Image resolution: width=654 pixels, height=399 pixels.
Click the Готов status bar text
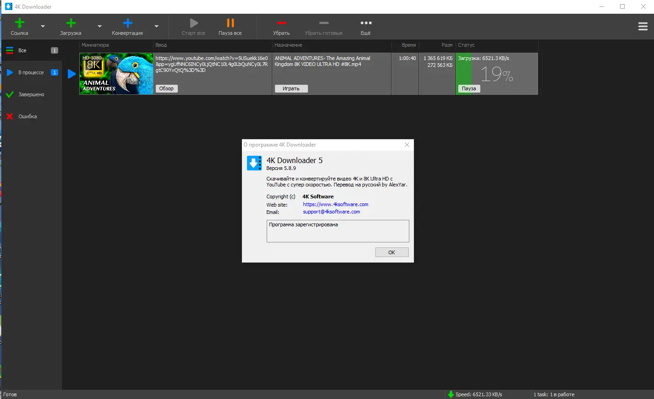click(10, 394)
